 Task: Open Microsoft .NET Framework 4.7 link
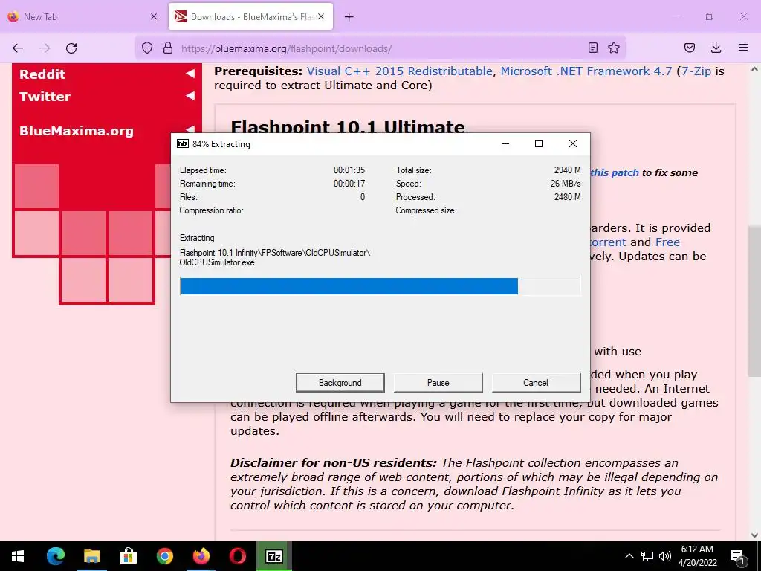click(586, 71)
